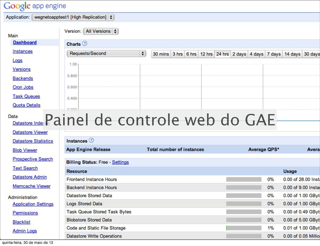Open the Charts help icon
This screenshot has height=246, width=320.
click(84, 43)
